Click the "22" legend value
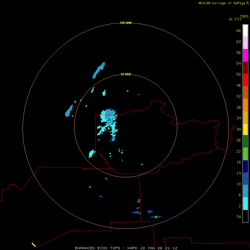The height and width of the screenshot is (250, 250). pyautogui.click(x=239, y=151)
